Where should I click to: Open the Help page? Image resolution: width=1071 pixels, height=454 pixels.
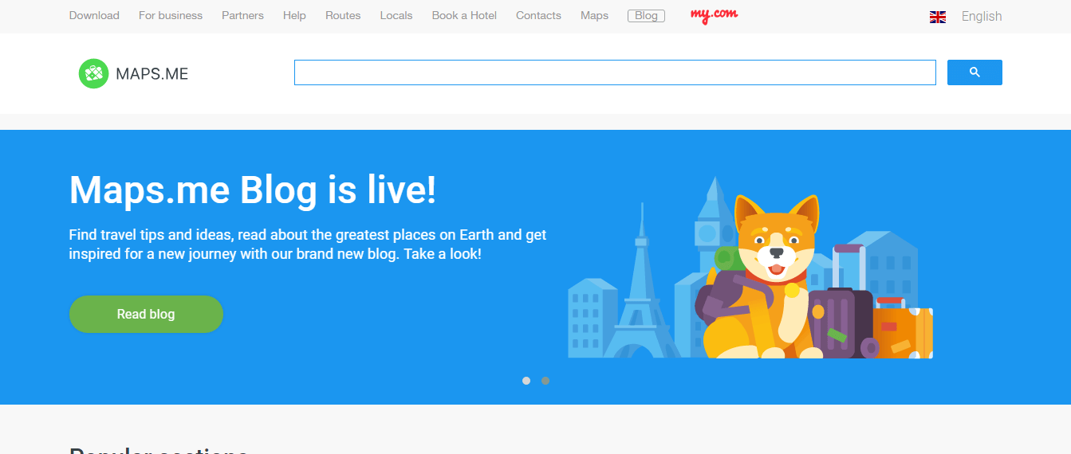pyautogui.click(x=294, y=15)
